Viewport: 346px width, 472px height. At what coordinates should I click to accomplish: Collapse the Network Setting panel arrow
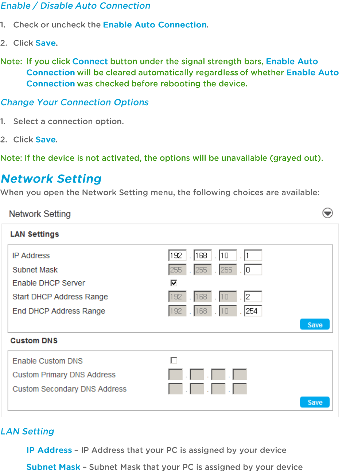[x=327, y=213]
